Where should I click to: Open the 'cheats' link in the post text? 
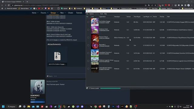click(55, 40)
